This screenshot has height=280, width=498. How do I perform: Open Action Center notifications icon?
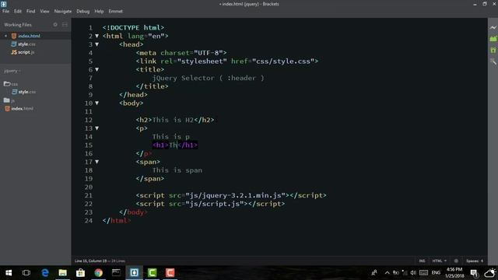(474, 273)
